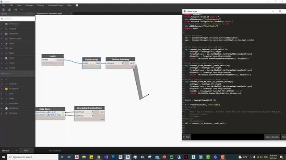The image size is (286, 160).
Task: Click the search magnifier icon in Library
Action: point(2,19)
